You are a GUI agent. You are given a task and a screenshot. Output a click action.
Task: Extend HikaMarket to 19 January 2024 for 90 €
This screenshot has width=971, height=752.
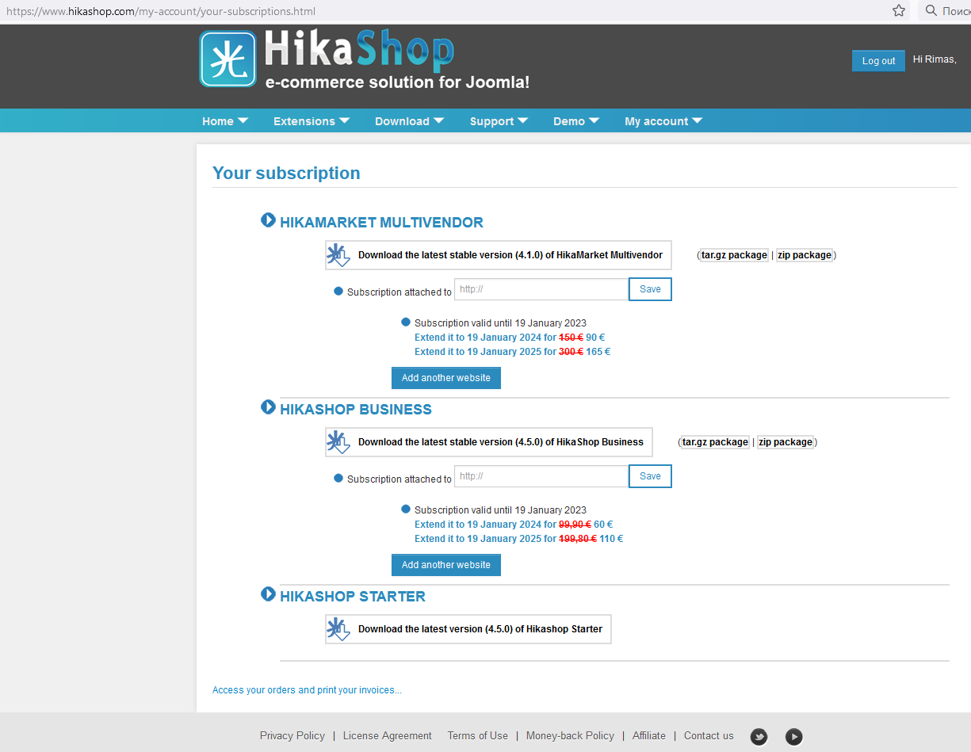510,338
